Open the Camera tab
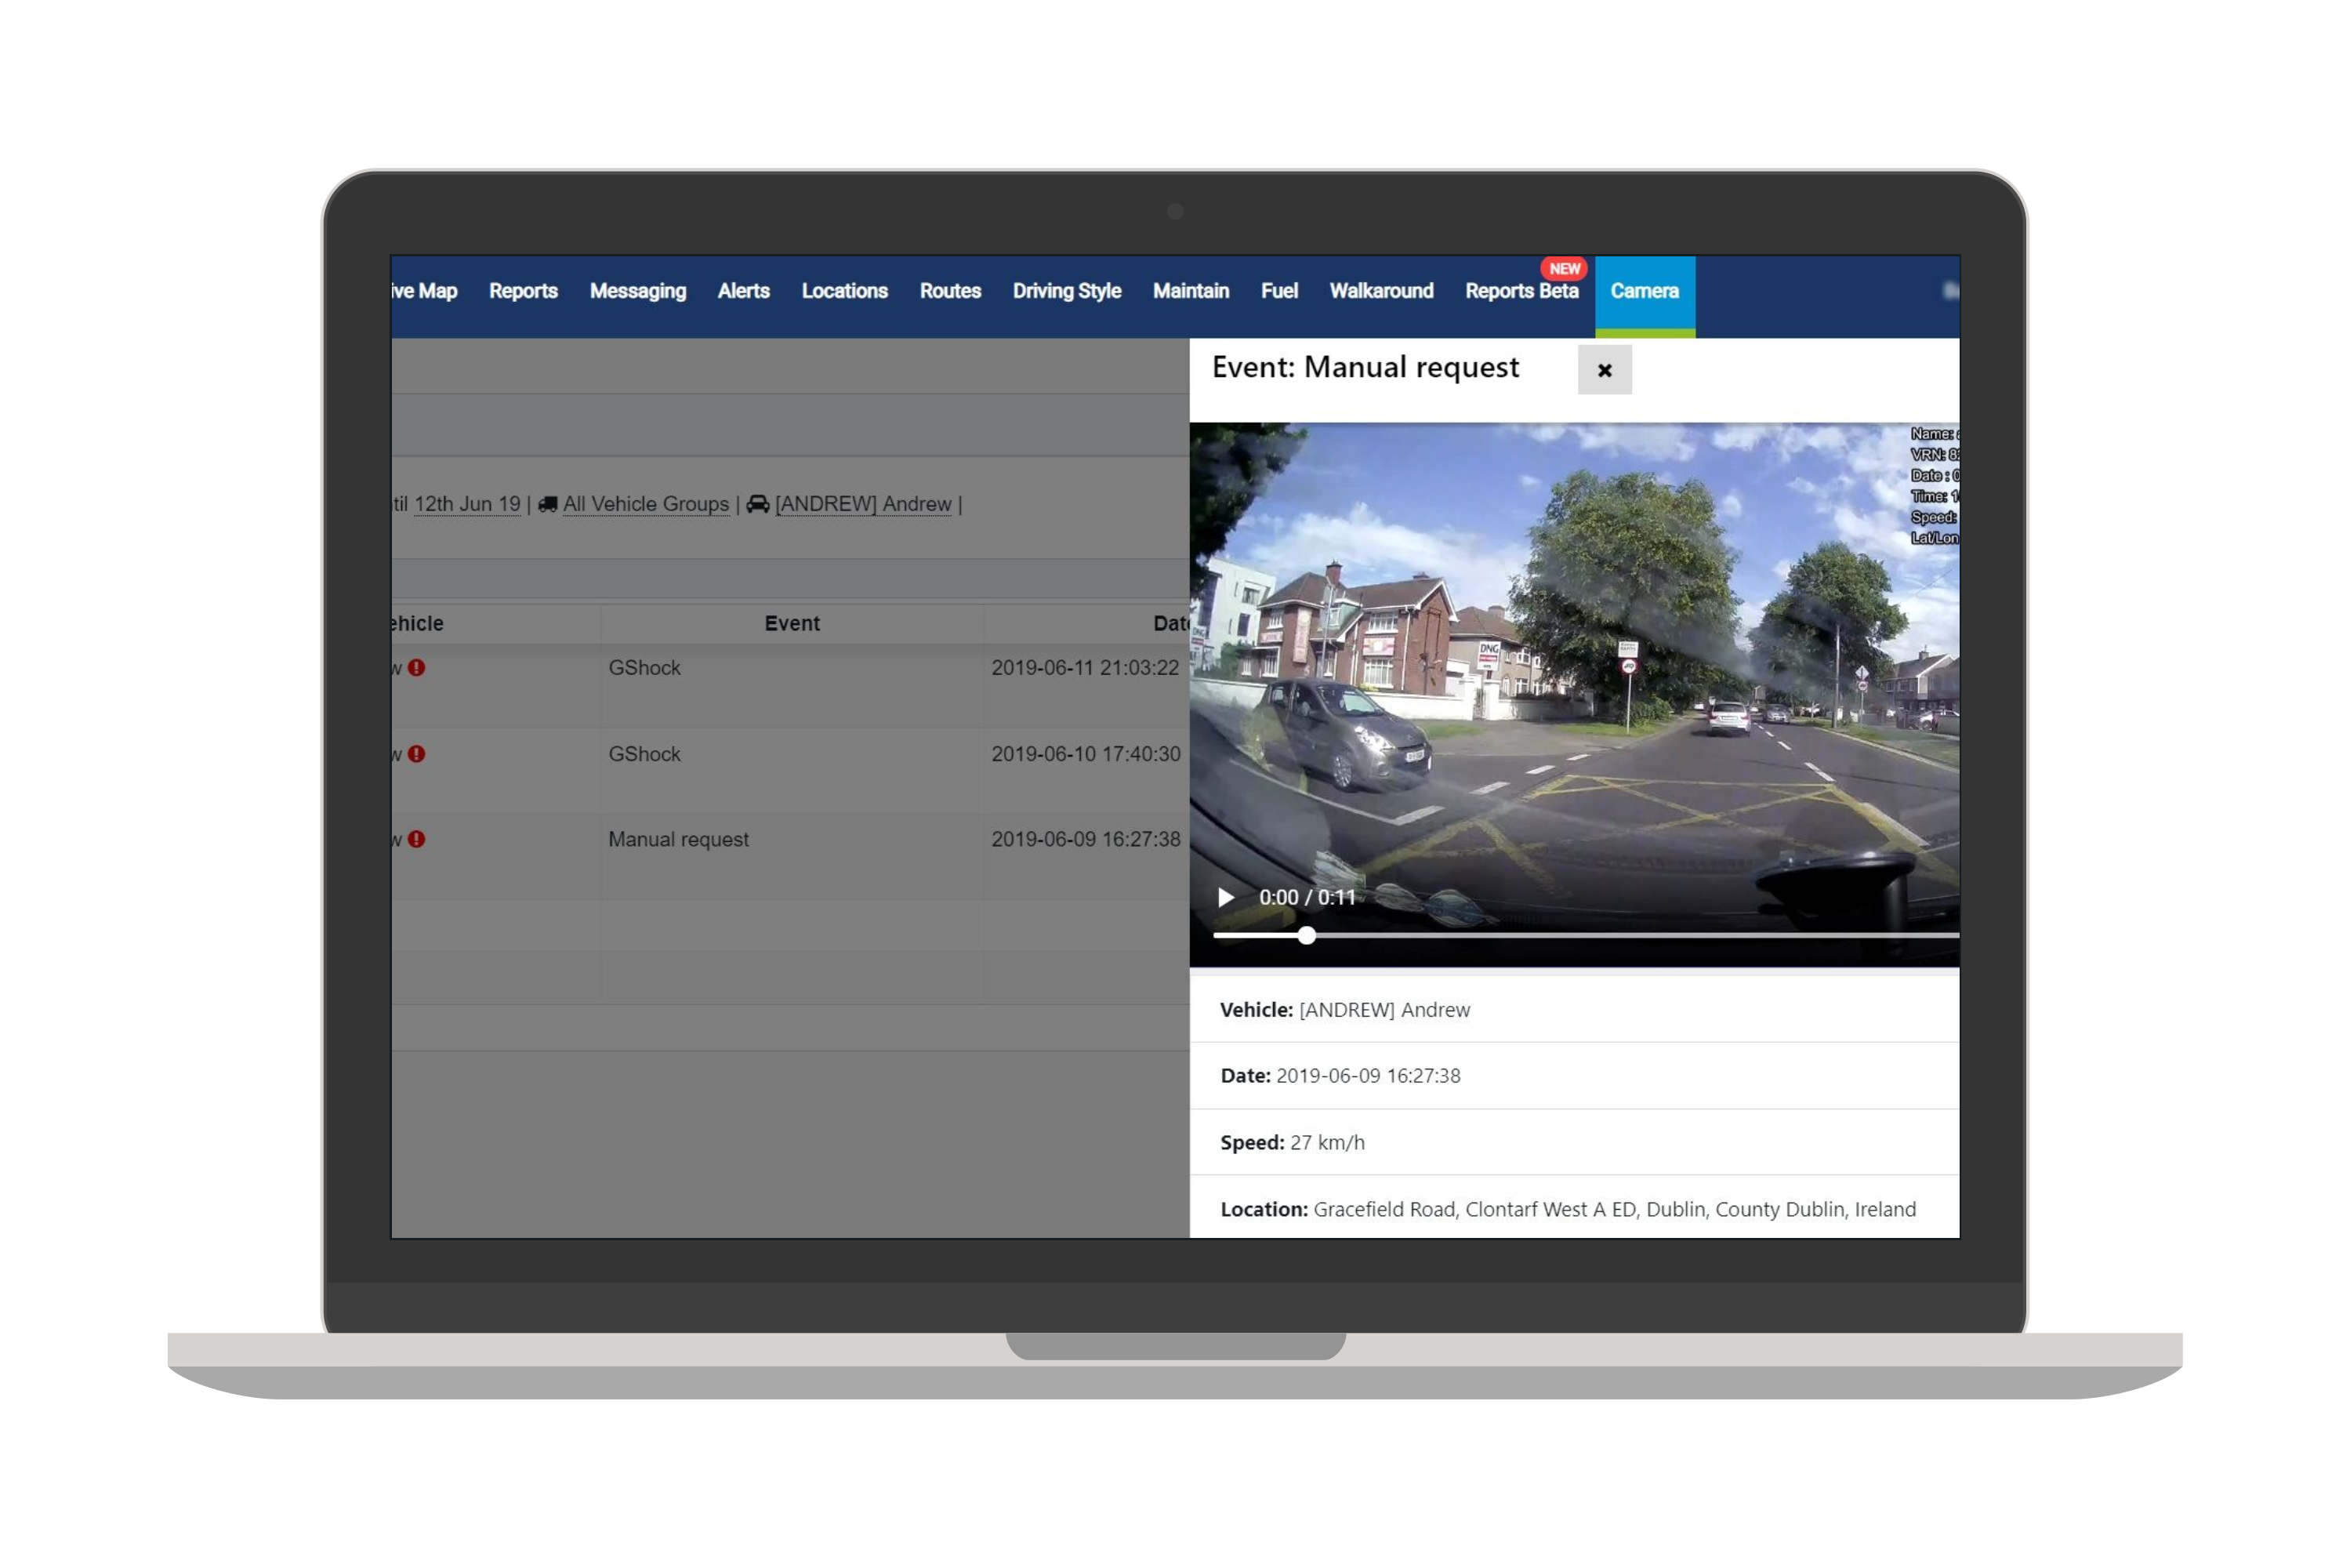Image resolution: width=2350 pixels, height=1568 pixels. click(1645, 291)
